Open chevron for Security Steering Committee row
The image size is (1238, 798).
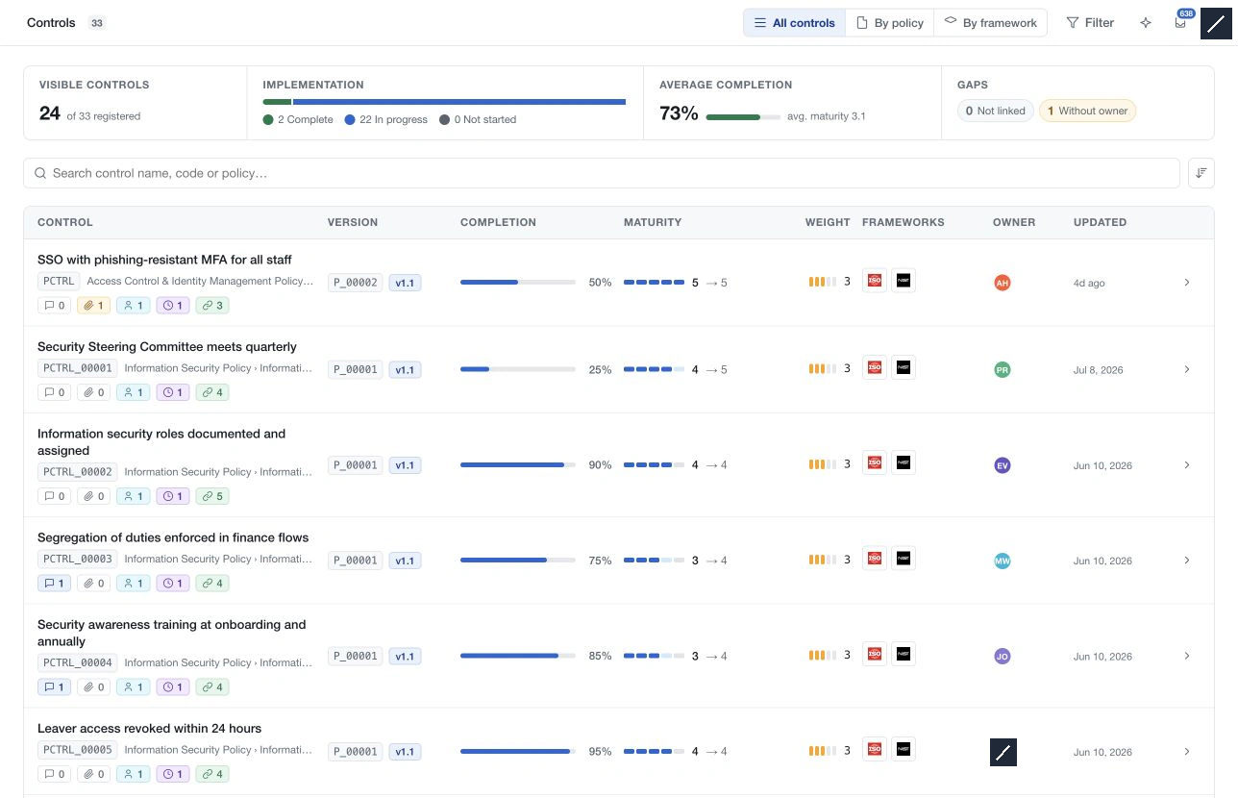pyautogui.click(x=1187, y=369)
